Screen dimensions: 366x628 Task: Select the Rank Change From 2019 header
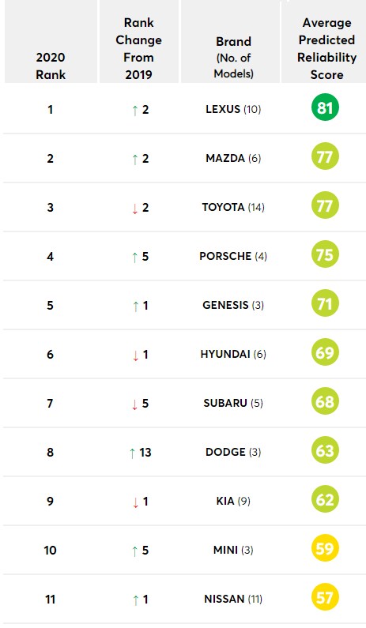[x=138, y=48]
